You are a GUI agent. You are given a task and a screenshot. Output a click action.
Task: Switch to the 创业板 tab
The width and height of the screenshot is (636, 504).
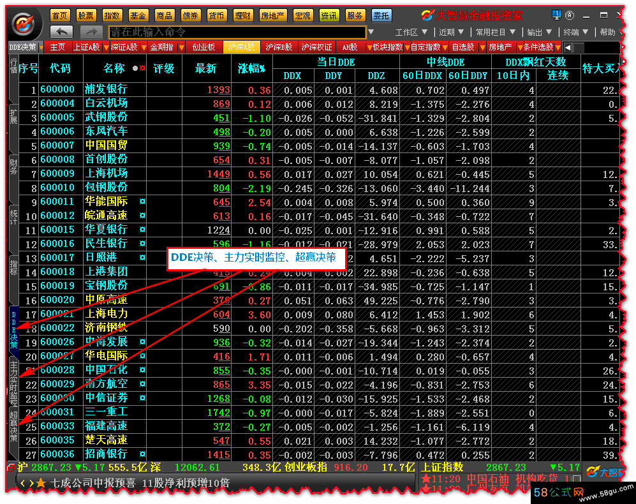[x=203, y=47]
